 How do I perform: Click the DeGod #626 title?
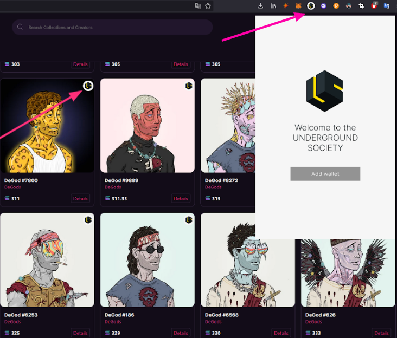point(321,315)
